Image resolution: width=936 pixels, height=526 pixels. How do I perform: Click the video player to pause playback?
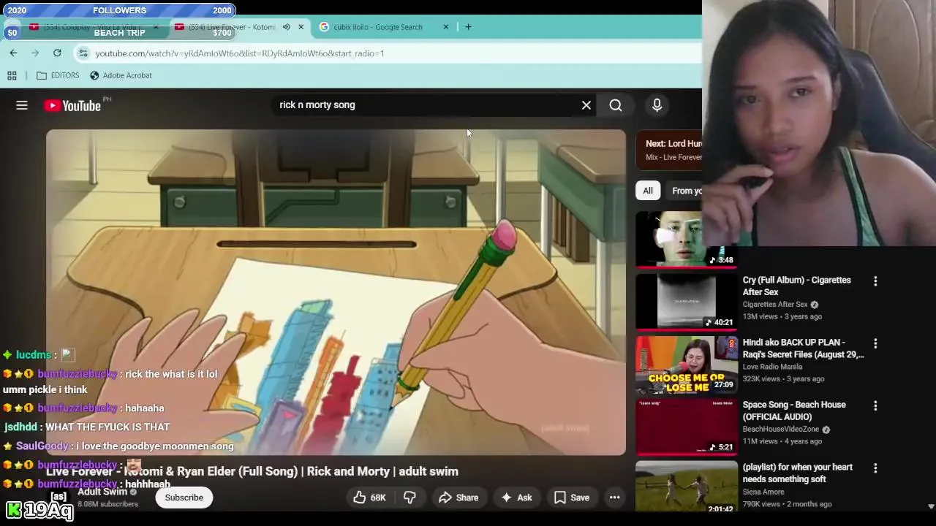[336, 292]
